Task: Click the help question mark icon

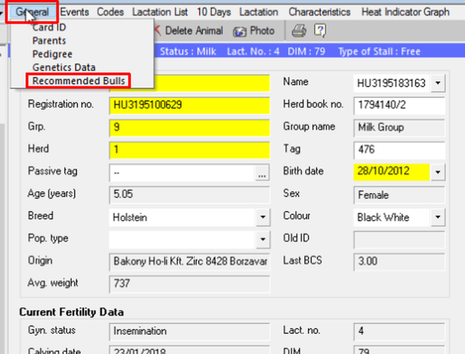Action: tap(319, 30)
